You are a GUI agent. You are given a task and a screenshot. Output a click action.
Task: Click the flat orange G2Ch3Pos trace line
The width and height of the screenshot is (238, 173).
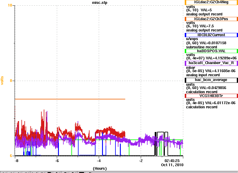click(x=70, y=99)
